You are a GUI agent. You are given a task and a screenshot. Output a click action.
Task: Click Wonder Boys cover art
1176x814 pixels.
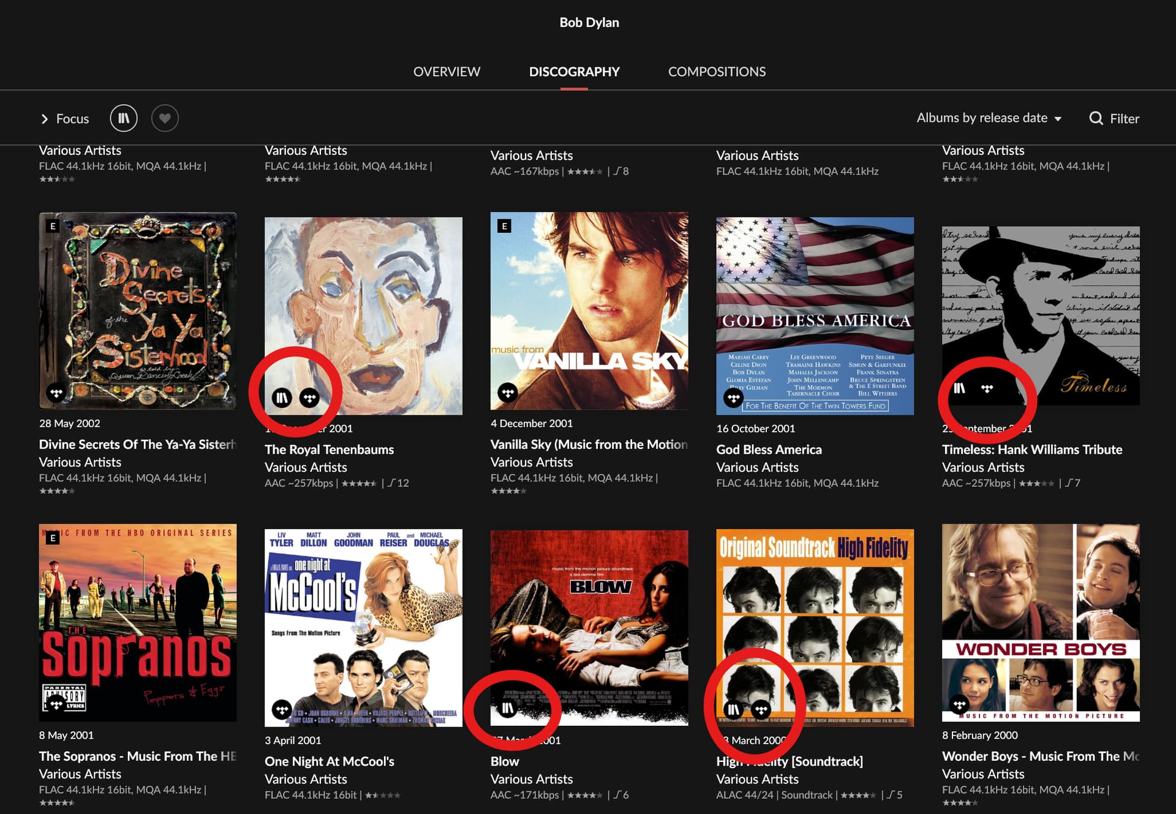click(1041, 622)
